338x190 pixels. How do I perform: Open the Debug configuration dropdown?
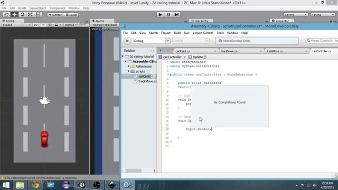click(x=152, y=41)
